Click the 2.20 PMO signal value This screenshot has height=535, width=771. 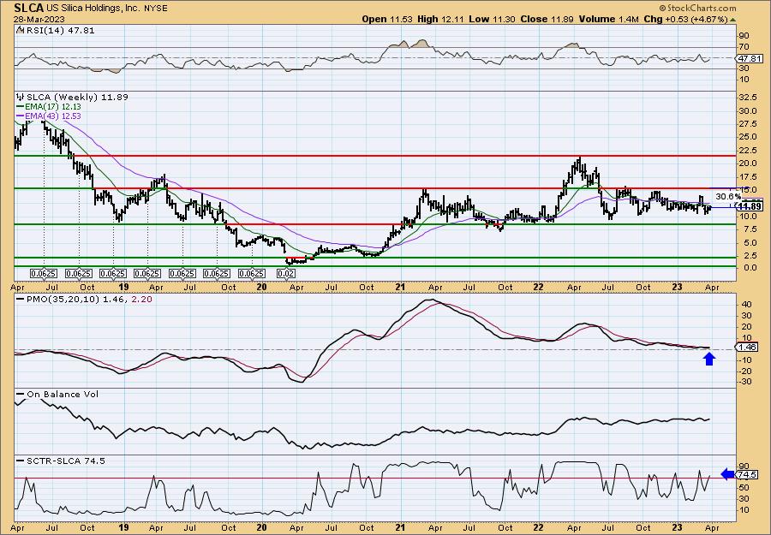click(142, 299)
